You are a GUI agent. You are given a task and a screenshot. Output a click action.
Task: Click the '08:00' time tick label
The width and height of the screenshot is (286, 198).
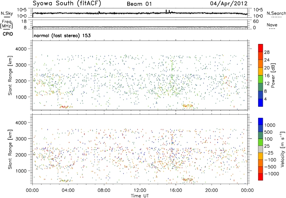pos(104,190)
